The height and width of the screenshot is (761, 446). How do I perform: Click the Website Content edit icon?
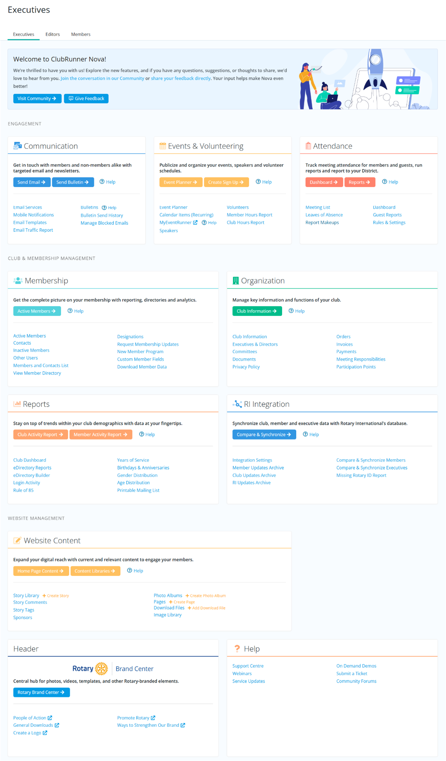[17, 540]
